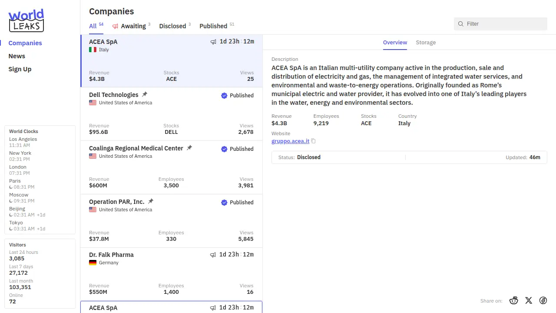Open the Disclosed tab
The height and width of the screenshot is (313, 556).
tap(172, 26)
